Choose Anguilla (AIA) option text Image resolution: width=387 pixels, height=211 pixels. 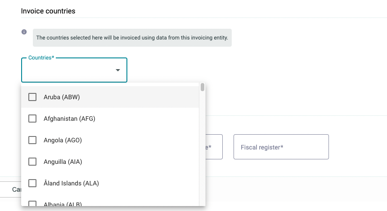point(63,162)
